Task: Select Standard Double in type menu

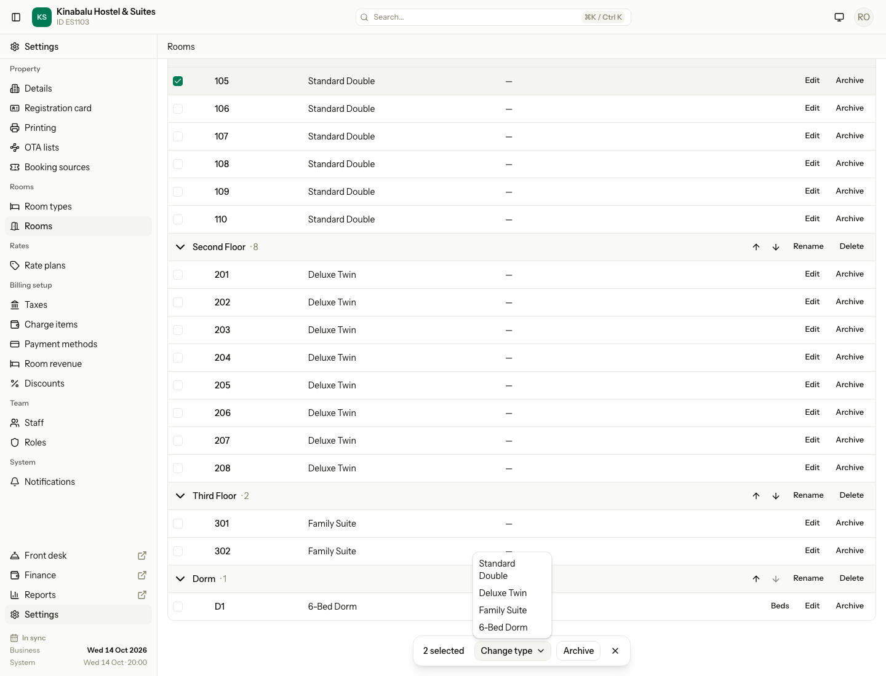Action: (x=512, y=570)
